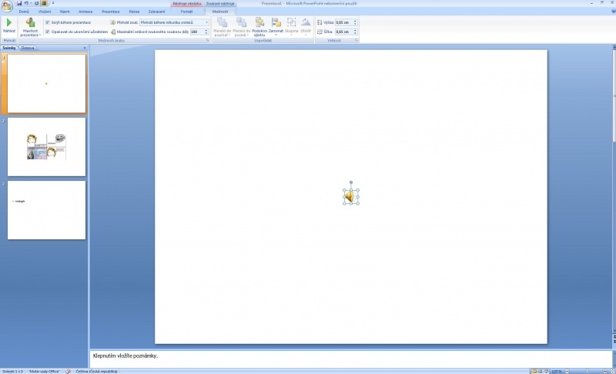Viewport: 616px width, 374px height.
Task: Open the Vložení ribbon tab
Action: point(45,12)
